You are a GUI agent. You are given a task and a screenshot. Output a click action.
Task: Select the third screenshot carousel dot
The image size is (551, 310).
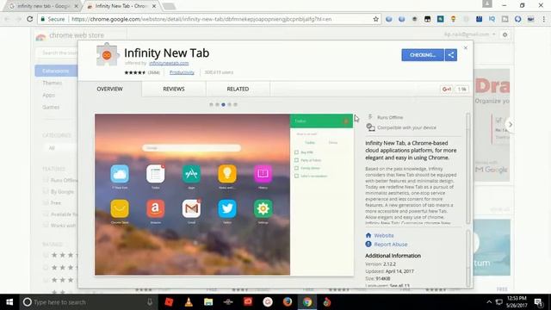pyautogui.click(x=223, y=104)
